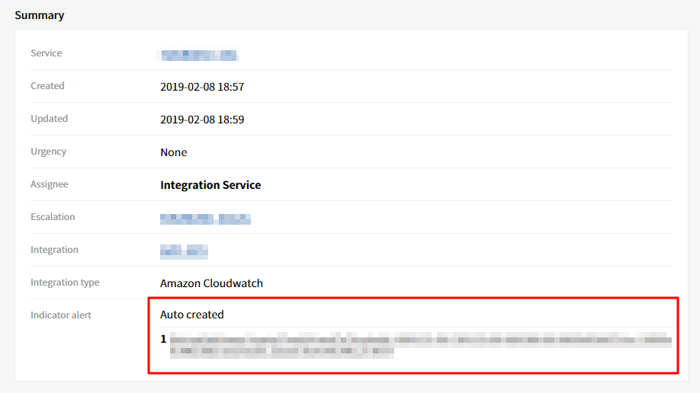Click the Indicator alert label

tap(61, 315)
